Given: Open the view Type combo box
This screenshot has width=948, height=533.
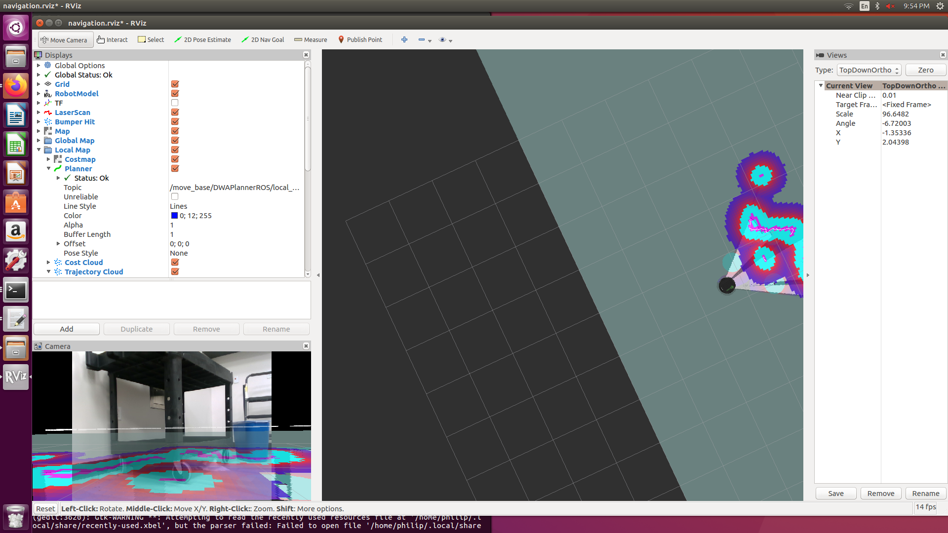Looking at the screenshot, I should click(869, 70).
